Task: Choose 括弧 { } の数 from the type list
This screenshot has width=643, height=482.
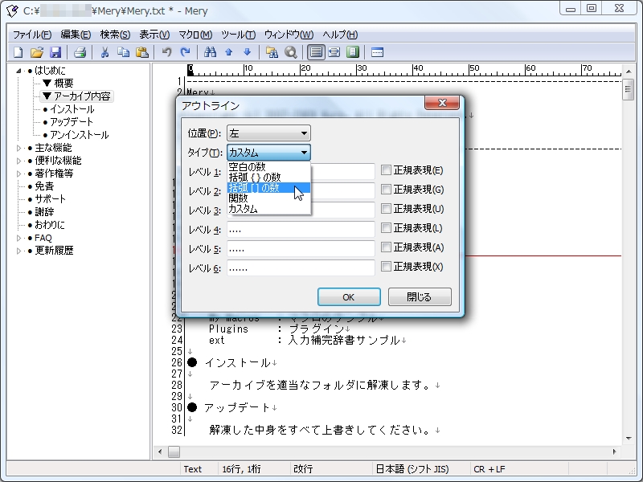Action: click(268, 178)
